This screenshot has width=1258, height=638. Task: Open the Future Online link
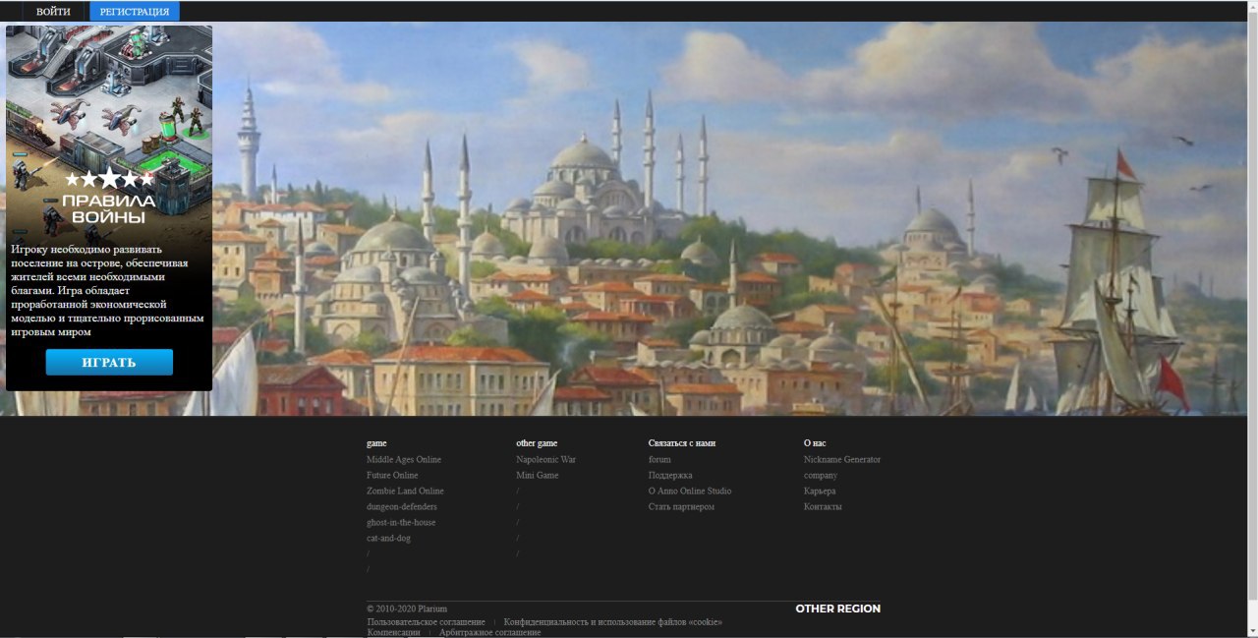(x=392, y=475)
